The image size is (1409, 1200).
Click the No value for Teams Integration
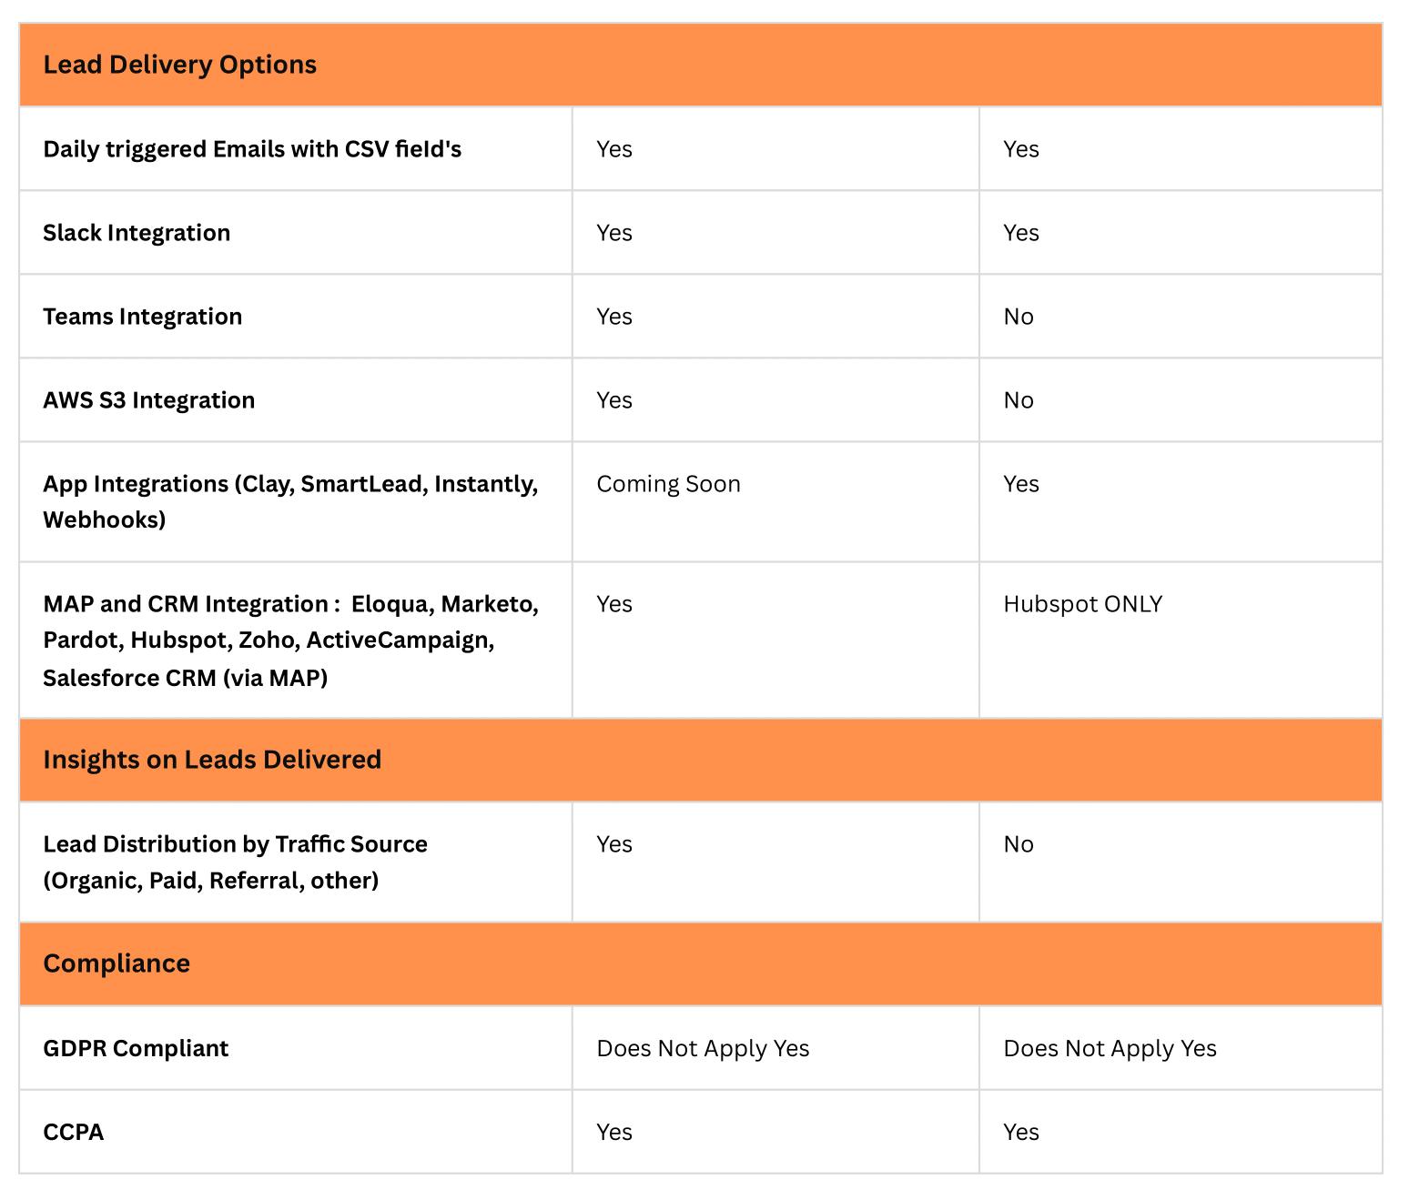pyautogui.click(x=1018, y=317)
